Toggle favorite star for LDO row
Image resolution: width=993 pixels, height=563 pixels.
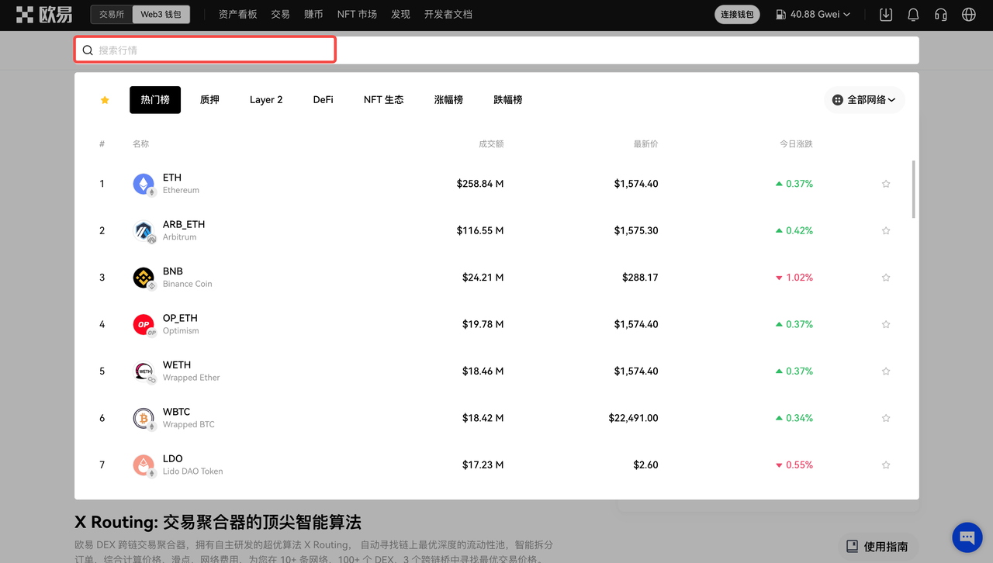click(886, 465)
